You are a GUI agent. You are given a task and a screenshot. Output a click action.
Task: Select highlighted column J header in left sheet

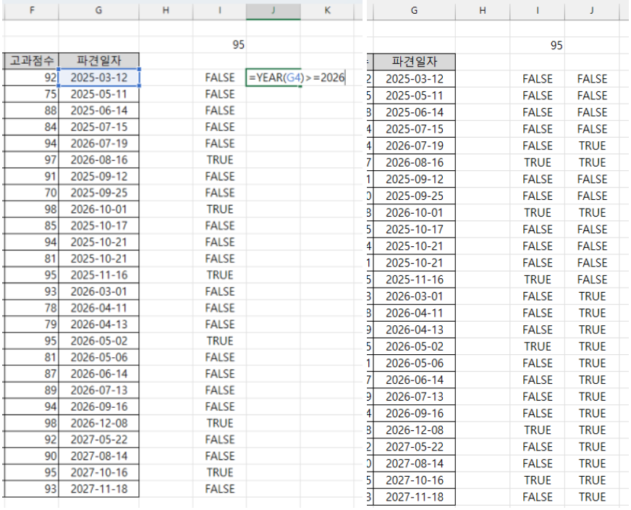pyautogui.click(x=274, y=10)
